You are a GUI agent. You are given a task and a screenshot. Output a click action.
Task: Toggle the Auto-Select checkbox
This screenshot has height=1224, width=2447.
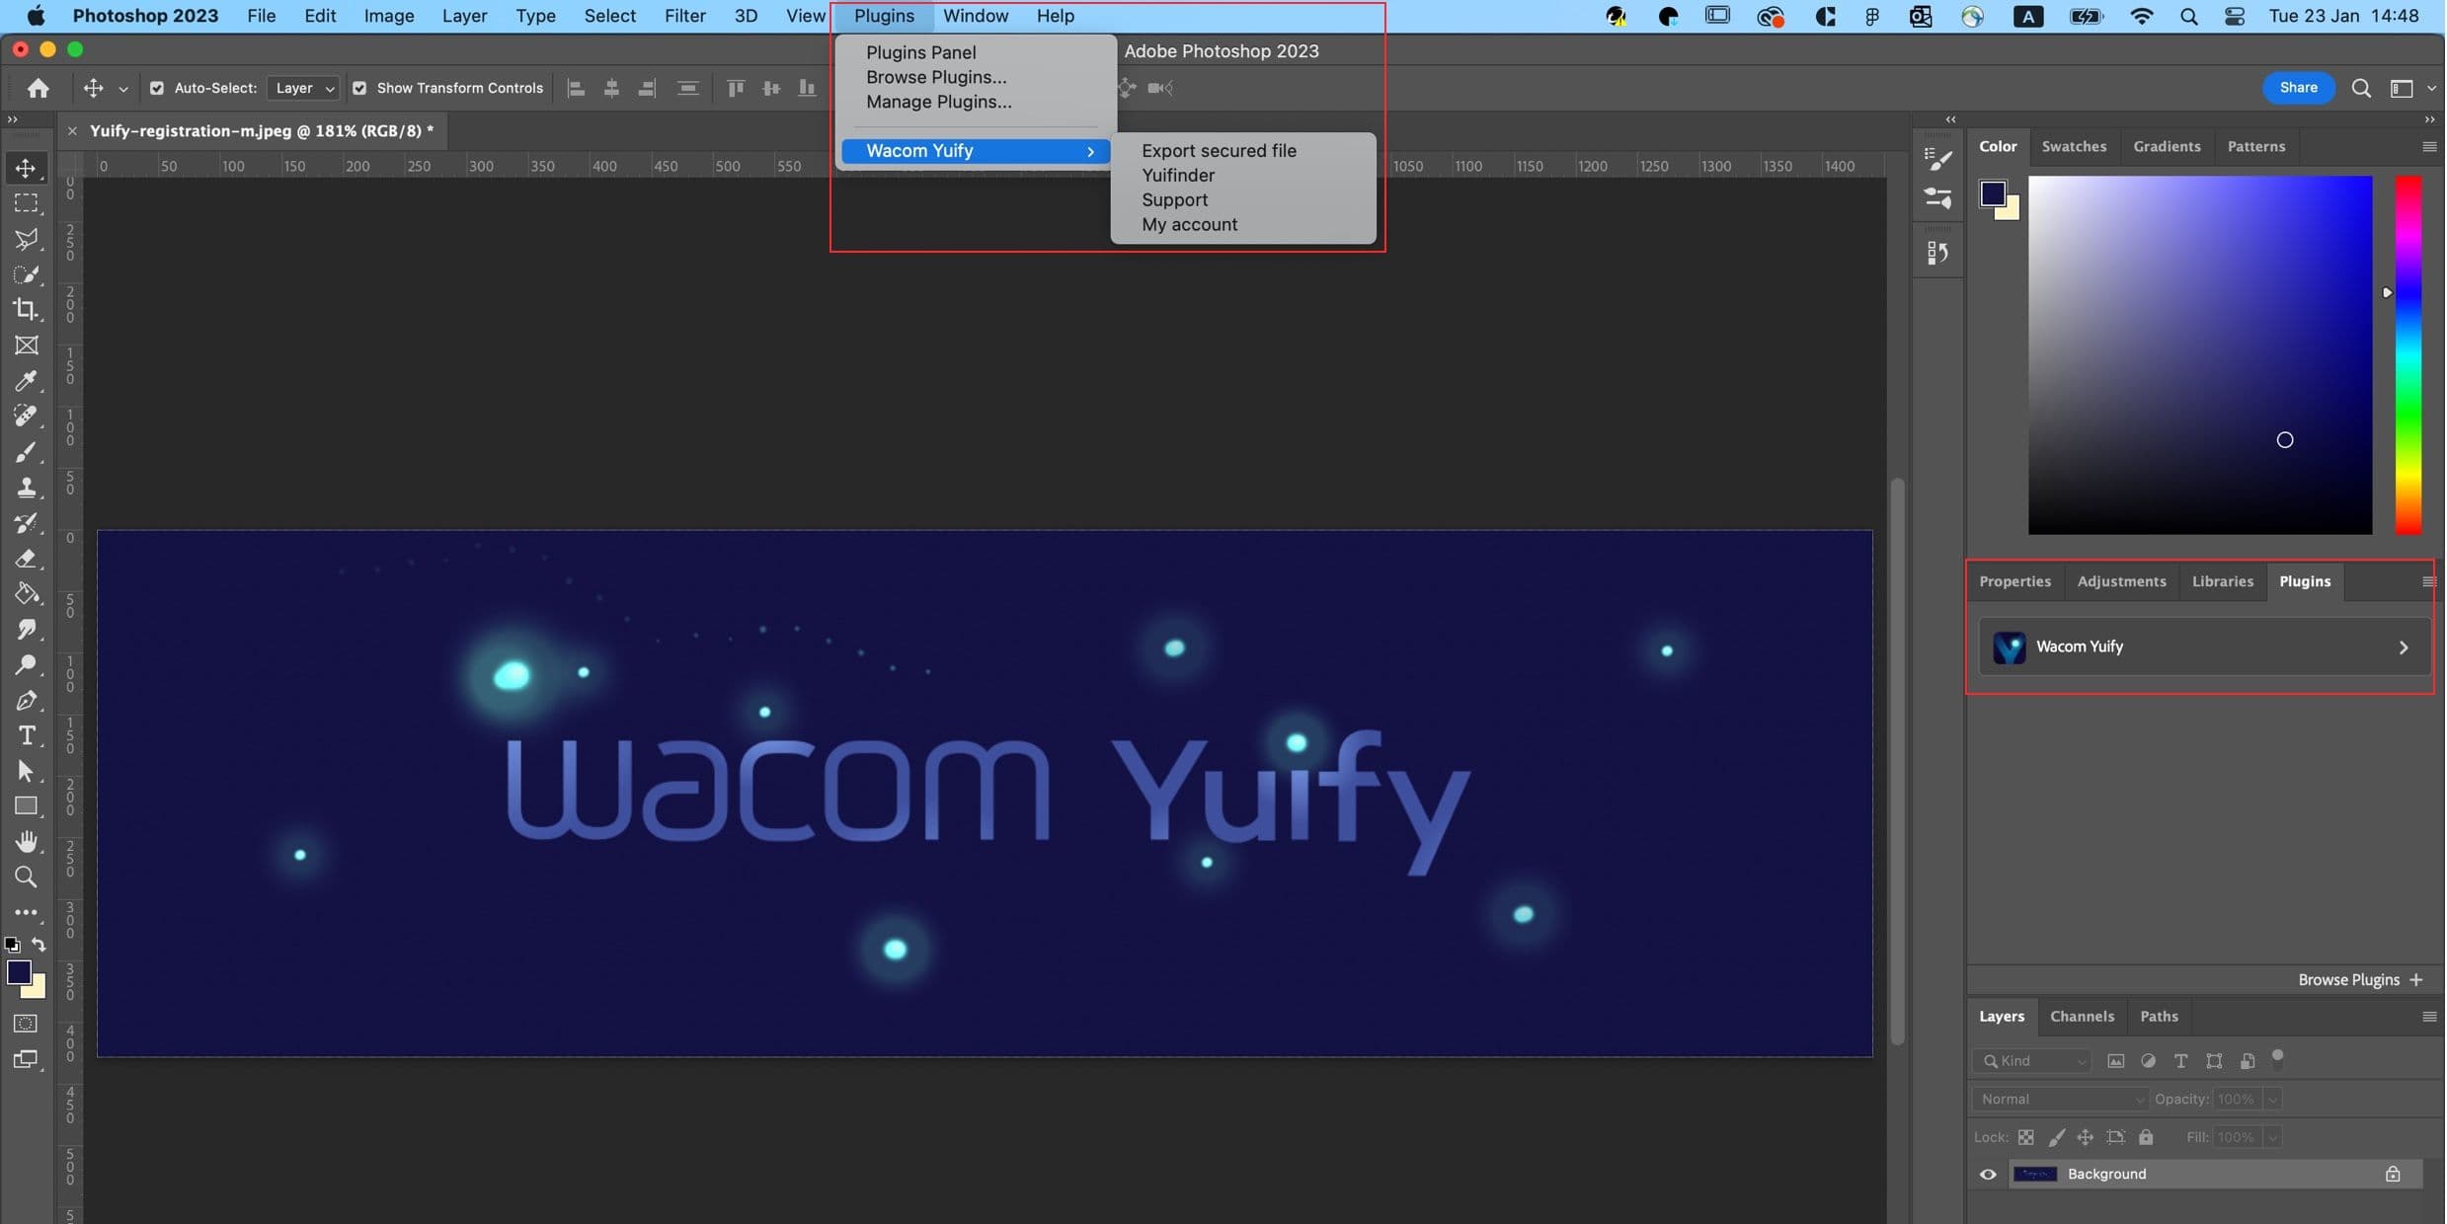click(157, 88)
